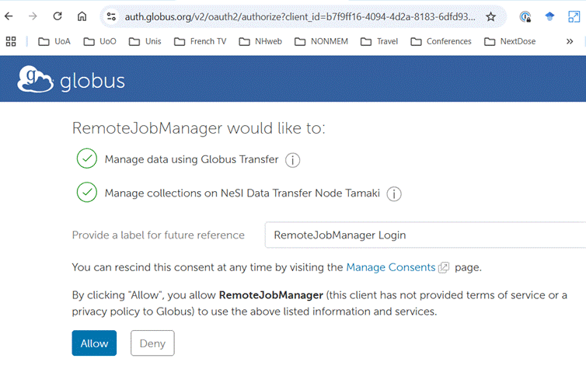Click the green checkmark for manage collections
Screen dimensions: 586x369
[86, 193]
